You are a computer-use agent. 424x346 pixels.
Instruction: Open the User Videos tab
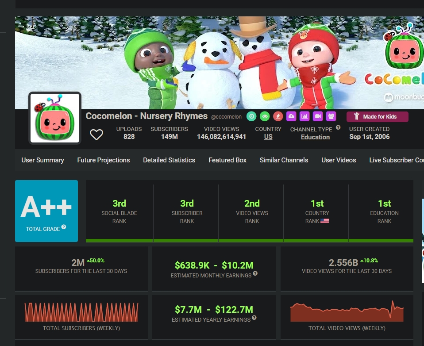(x=339, y=160)
